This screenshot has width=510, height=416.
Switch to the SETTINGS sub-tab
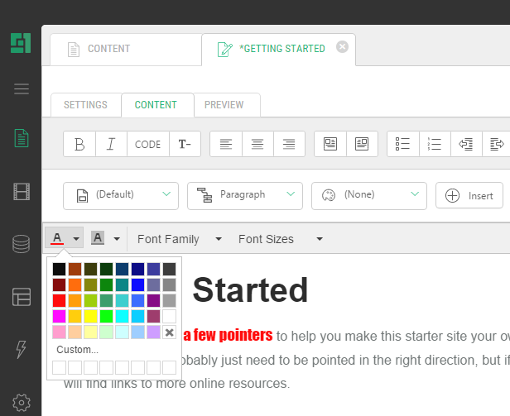click(86, 105)
